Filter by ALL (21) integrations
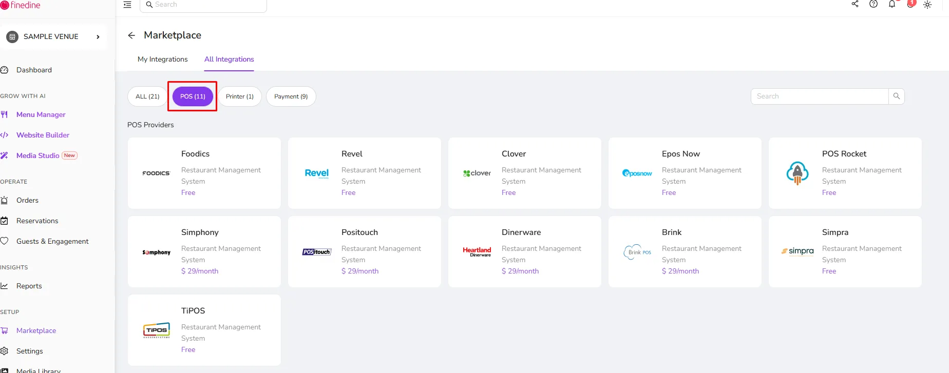This screenshot has width=949, height=373. [x=147, y=96]
